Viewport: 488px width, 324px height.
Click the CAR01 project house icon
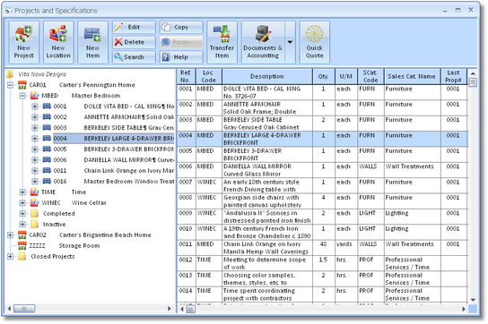click(x=22, y=85)
